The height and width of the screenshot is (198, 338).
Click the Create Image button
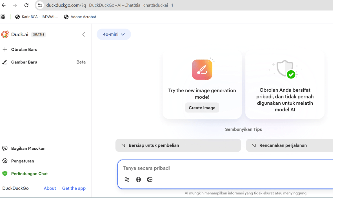[202, 107]
